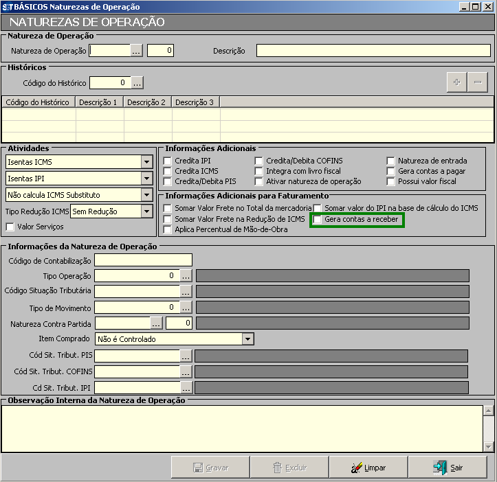Screen dimensions: 497x482
Task: Click the Sair button to exit
Action: coord(448,468)
